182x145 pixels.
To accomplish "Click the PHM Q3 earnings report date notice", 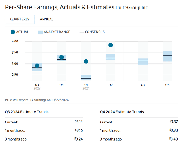I will tap(37, 100).
